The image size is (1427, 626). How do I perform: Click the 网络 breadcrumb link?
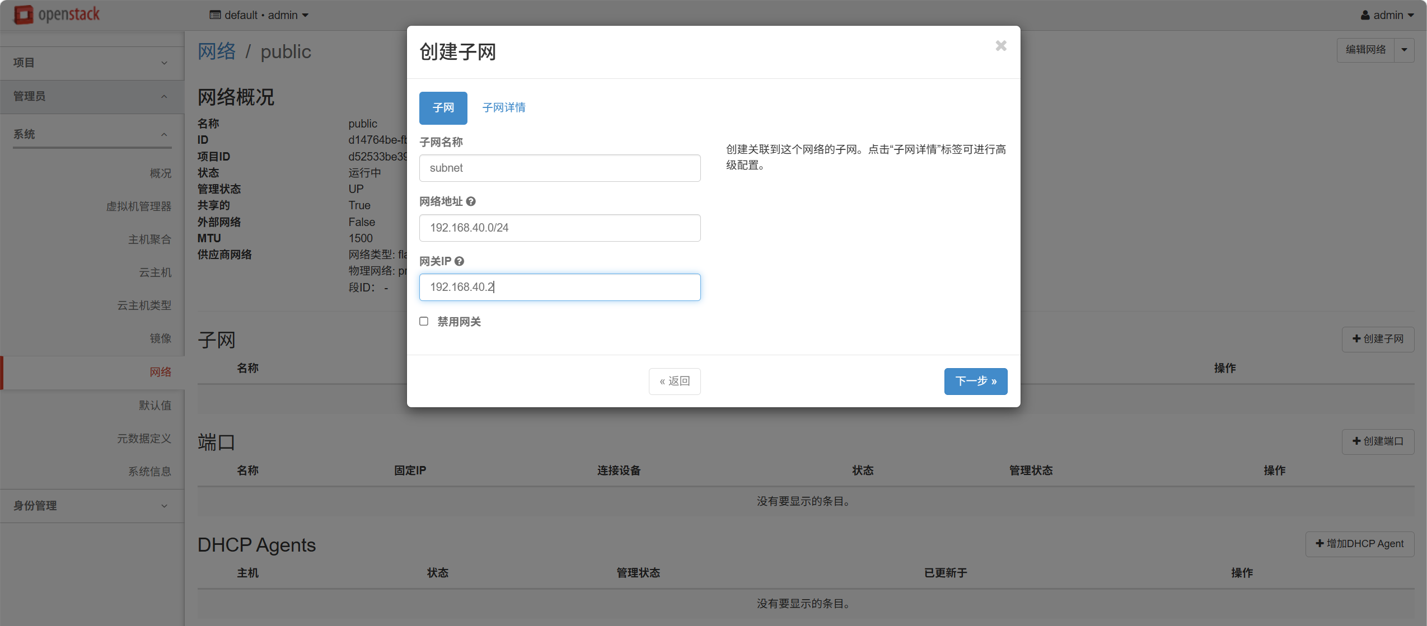(x=217, y=51)
